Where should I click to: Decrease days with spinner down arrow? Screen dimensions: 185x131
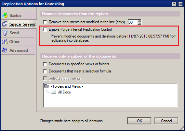coord(139,23)
